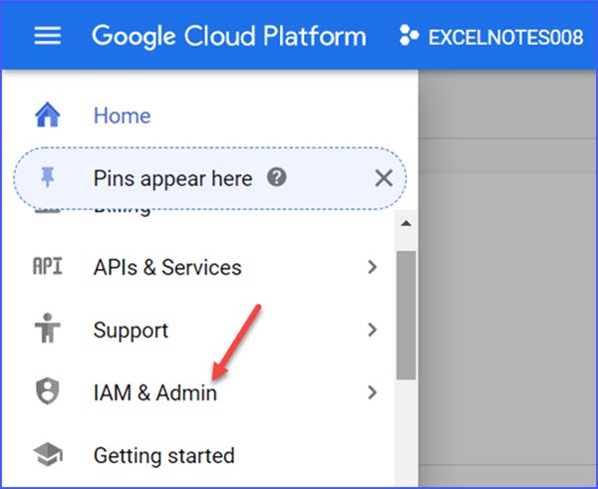Open help about pins via the question mark
The image size is (598, 489).
tap(276, 177)
